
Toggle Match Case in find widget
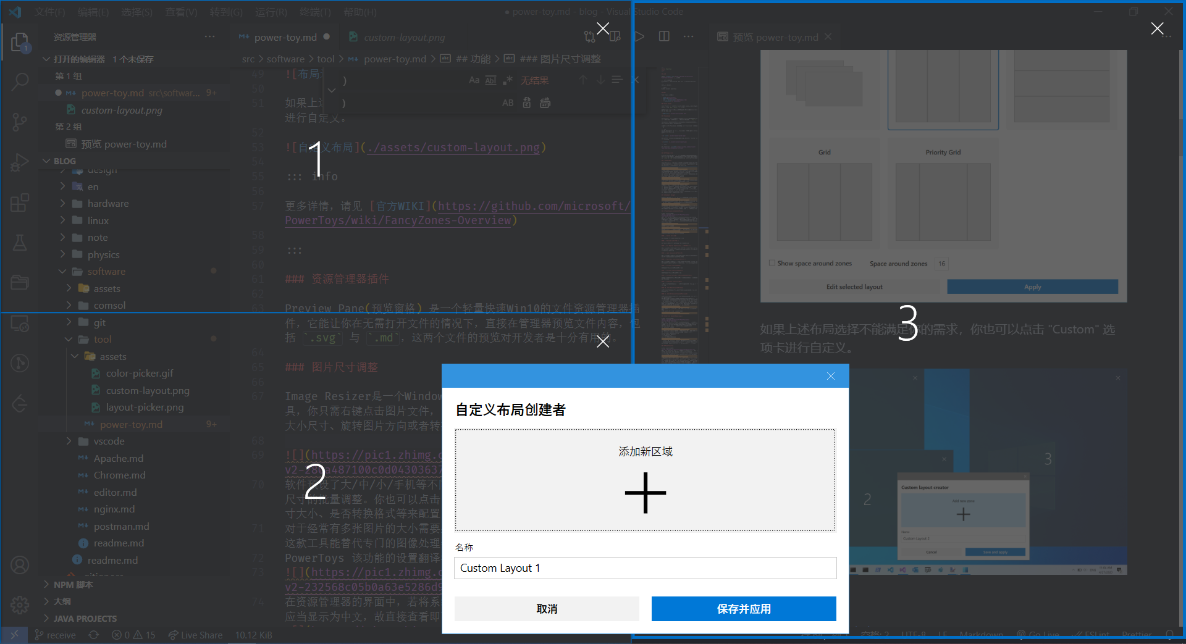coord(474,80)
